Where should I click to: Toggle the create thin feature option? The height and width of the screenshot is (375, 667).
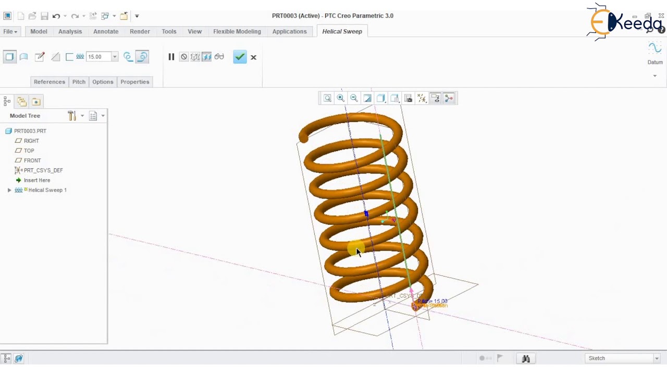[x=69, y=57]
